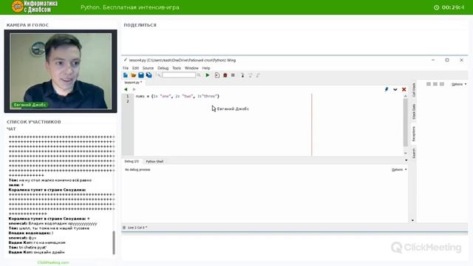Click inside the toolbar search input field

click(179, 75)
